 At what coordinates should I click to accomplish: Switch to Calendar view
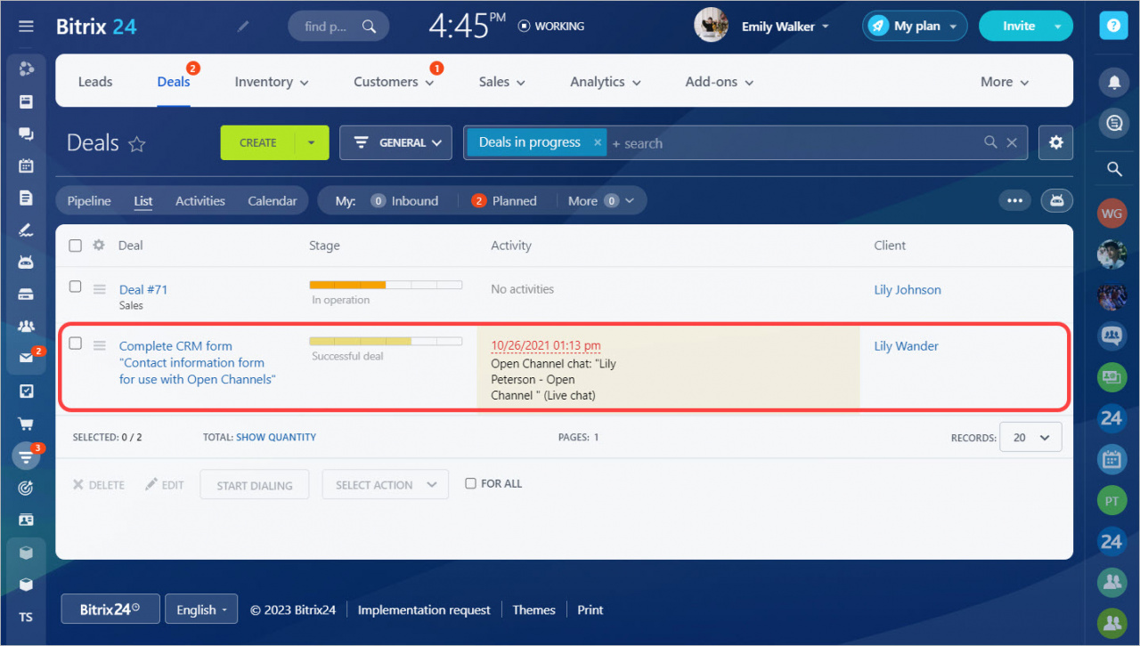coord(273,201)
